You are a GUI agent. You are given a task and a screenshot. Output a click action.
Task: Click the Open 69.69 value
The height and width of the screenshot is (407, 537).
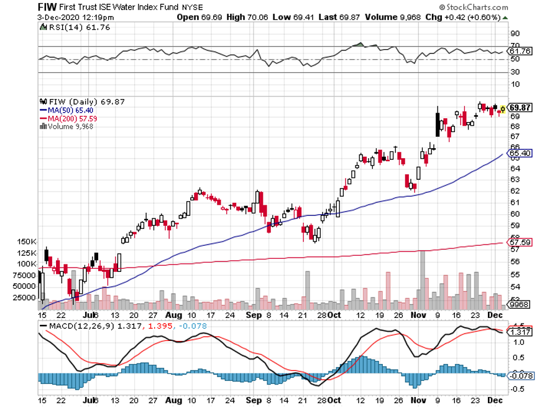200,17
